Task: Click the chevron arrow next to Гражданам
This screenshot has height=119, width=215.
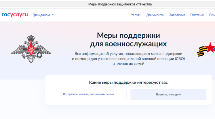Action: (x=53, y=15)
